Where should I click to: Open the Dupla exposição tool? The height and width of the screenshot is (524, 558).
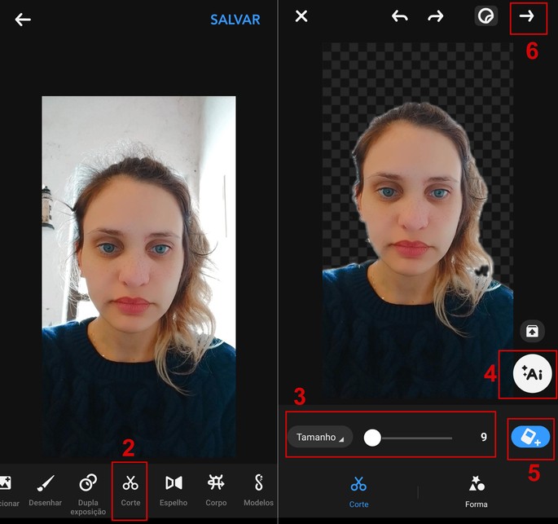[x=88, y=491]
